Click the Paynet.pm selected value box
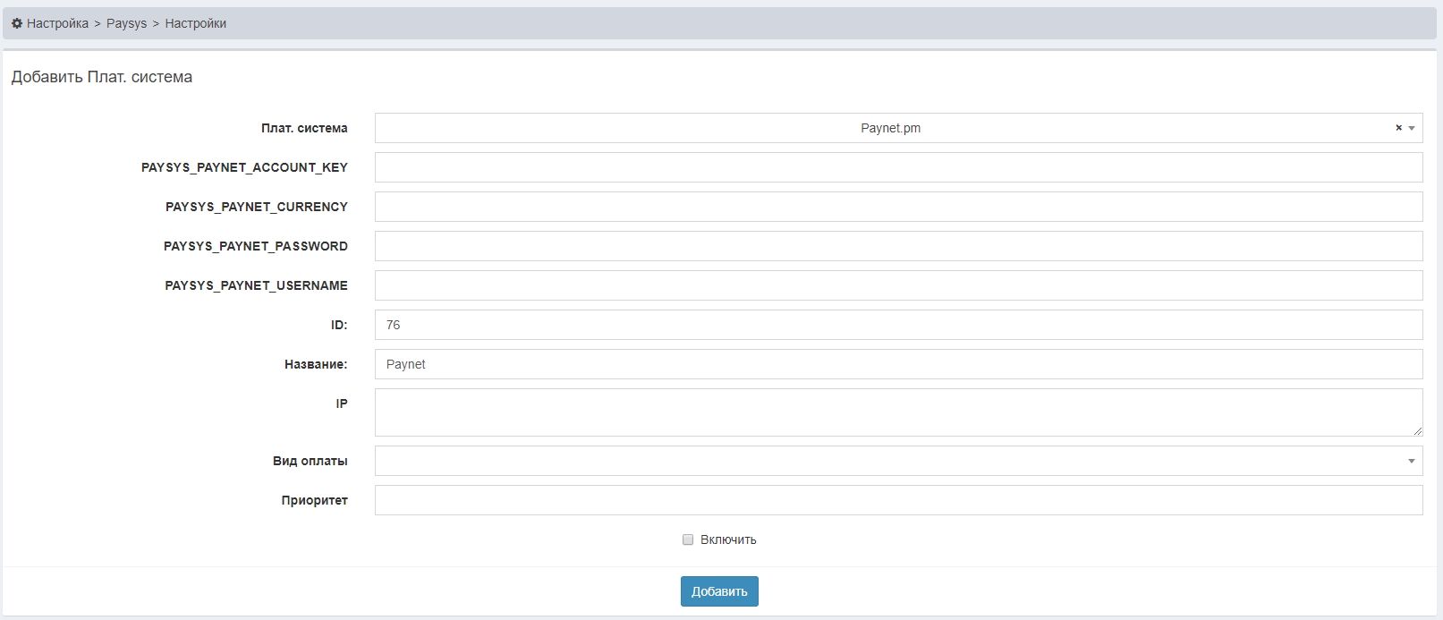 (890, 128)
